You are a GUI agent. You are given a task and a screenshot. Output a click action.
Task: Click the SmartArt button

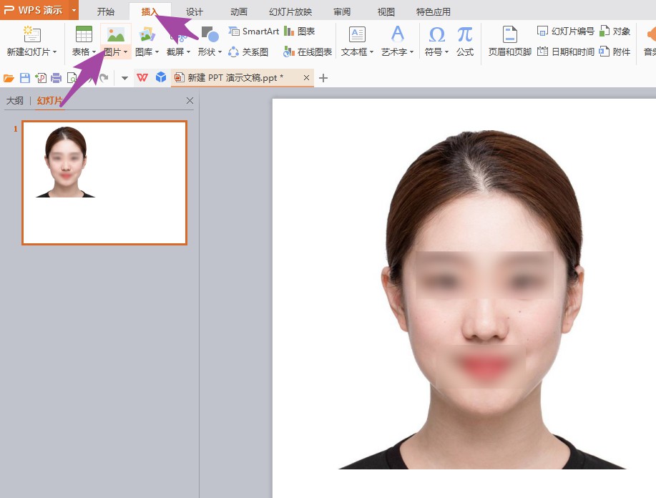pyautogui.click(x=254, y=31)
